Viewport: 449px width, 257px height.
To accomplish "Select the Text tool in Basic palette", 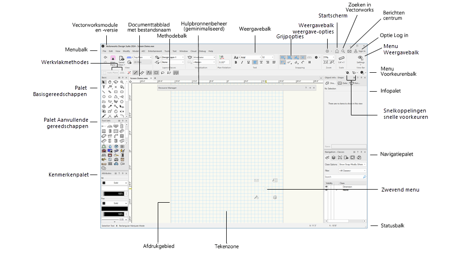I will pos(104,87).
